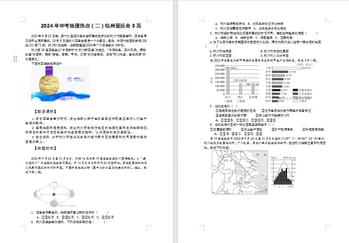The width and height of the screenshot is (349, 243).
Task: Click option B. 杭州市旅游交通图
Action: click(x=274, y=51)
